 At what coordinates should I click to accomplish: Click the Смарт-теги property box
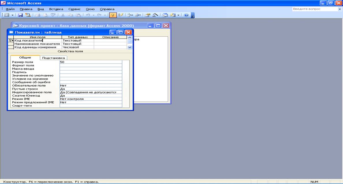pyautogui.click(x=91, y=106)
